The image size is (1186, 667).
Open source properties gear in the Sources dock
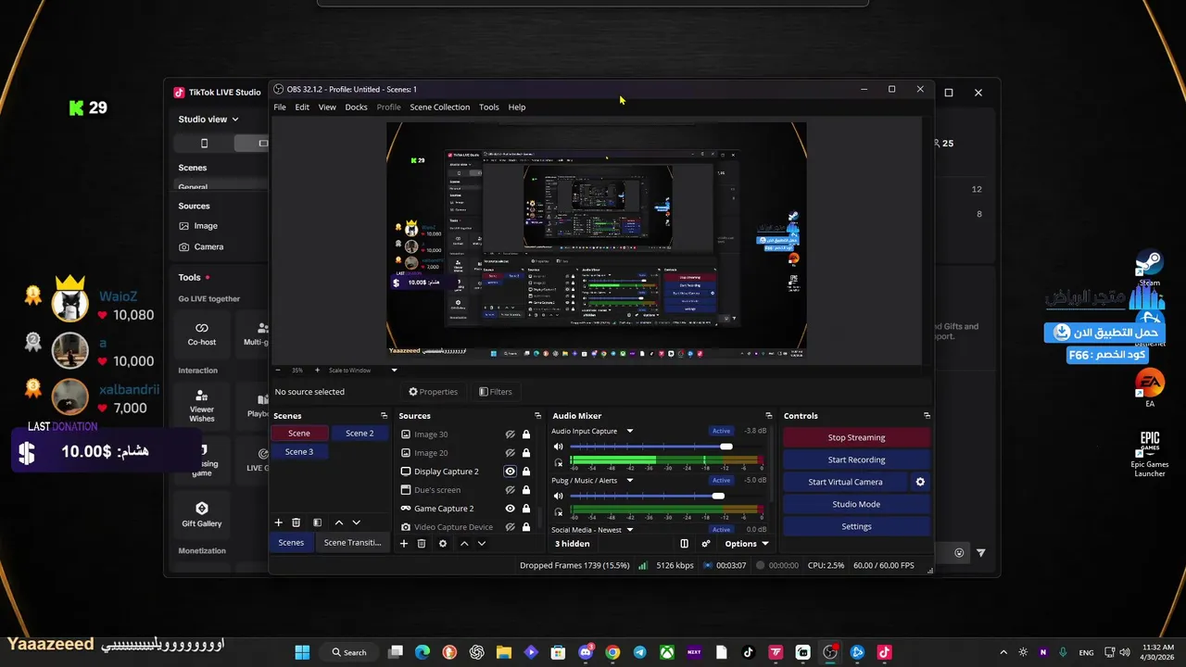[x=442, y=544]
